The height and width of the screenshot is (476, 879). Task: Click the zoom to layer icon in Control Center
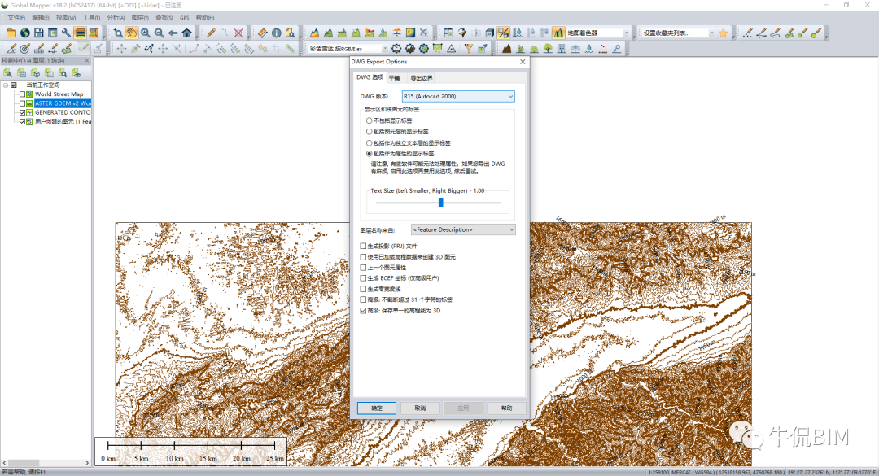(x=63, y=73)
